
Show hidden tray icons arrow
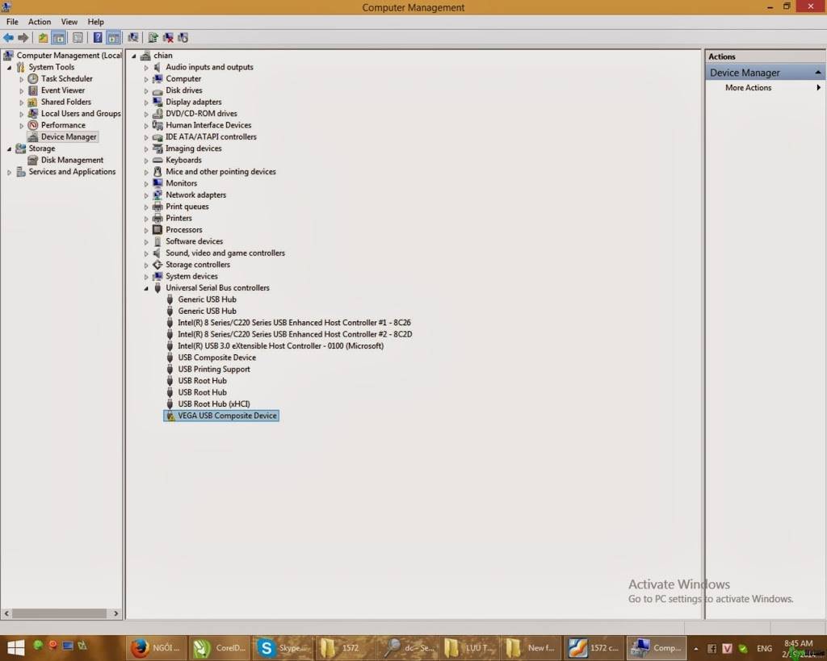695,649
